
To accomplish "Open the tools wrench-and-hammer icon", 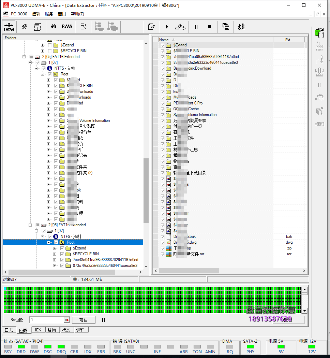I will [25, 27].
